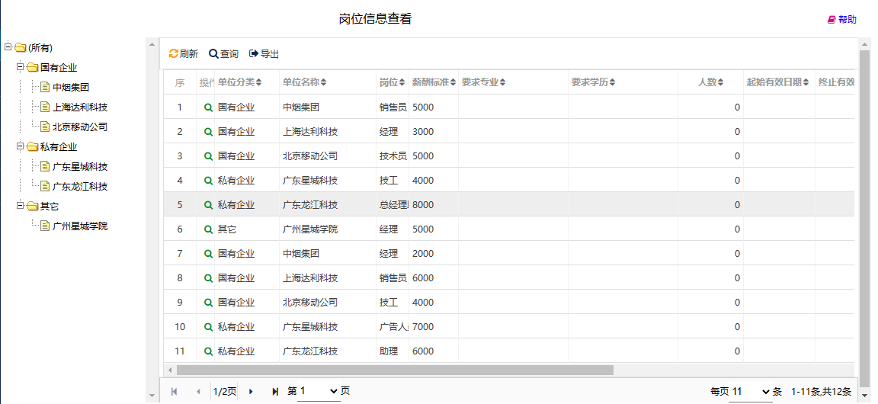
Task: Click the 助理 cell in row 11
Action: coord(393,351)
